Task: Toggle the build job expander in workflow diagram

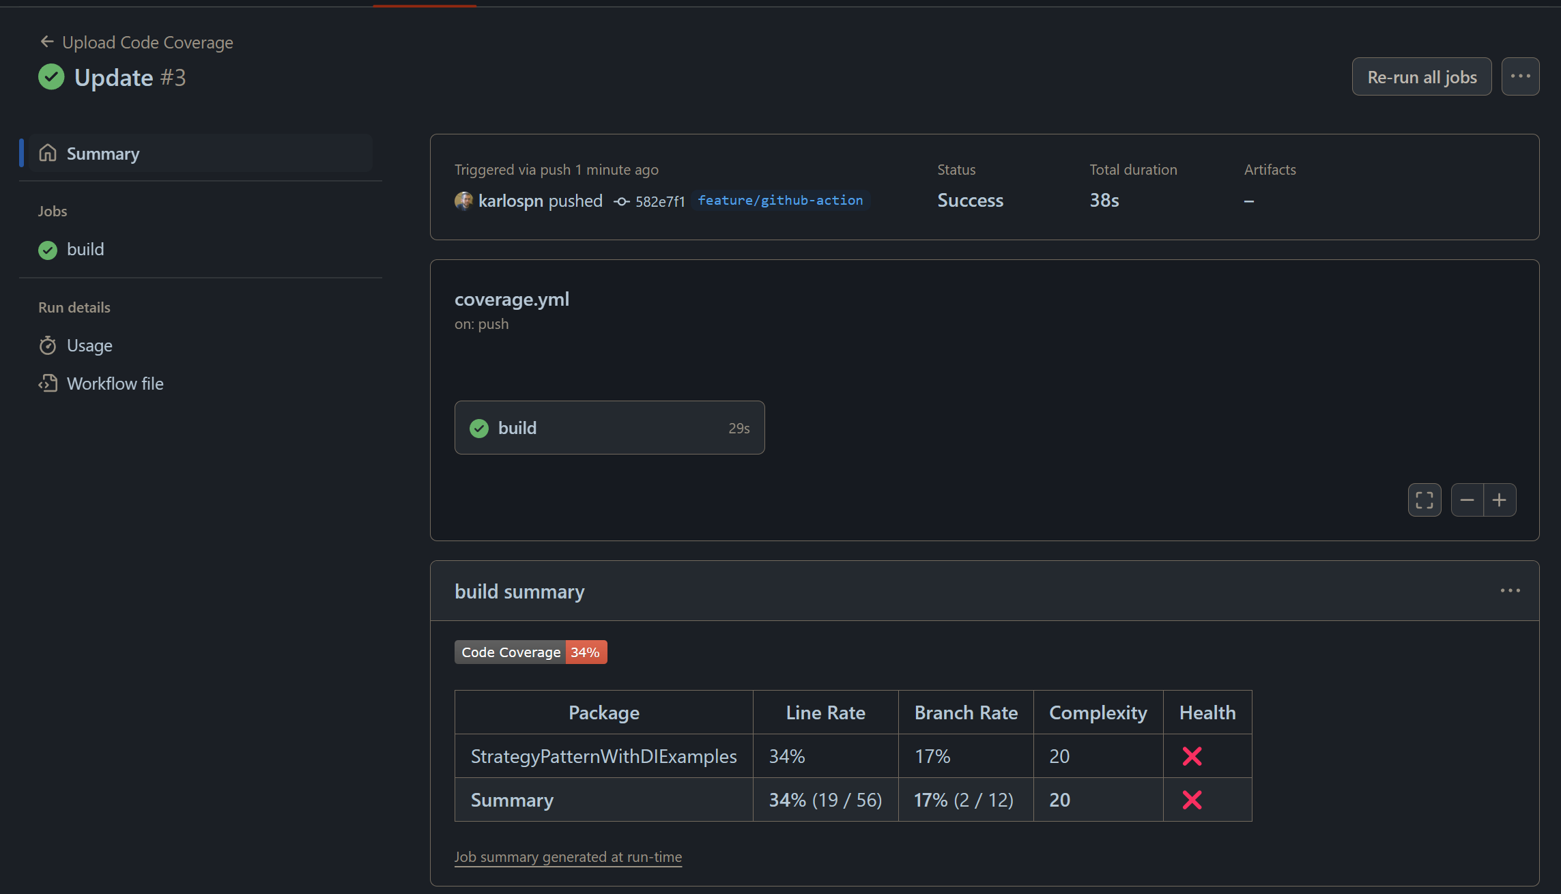Action: [608, 427]
